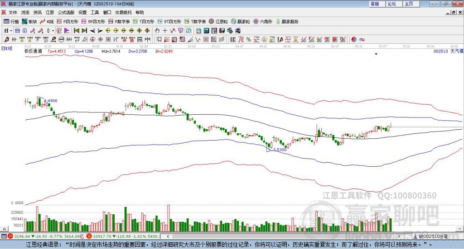Click the 4.4900 high price label
This screenshot has width=464, height=249.
coord(51,101)
